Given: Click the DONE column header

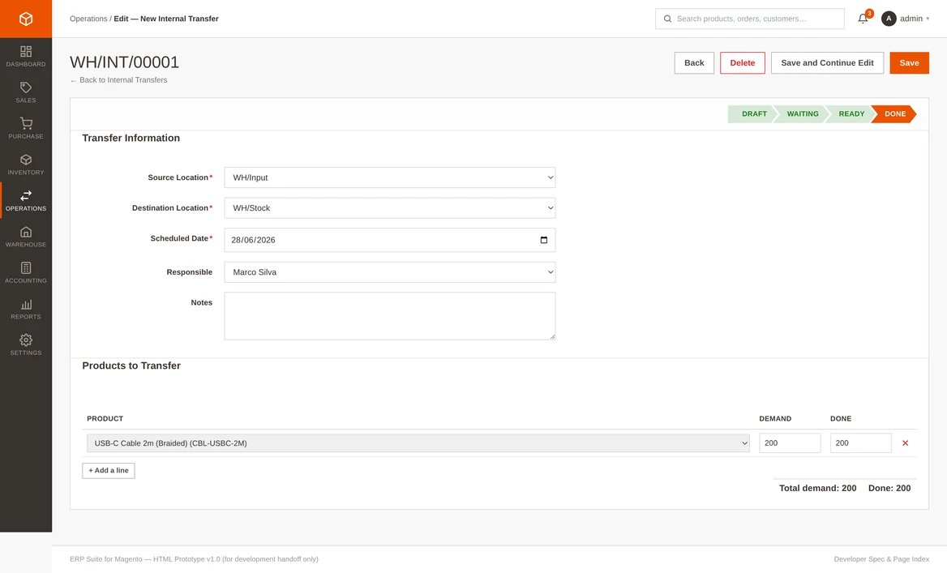Looking at the screenshot, I should tap(841, 418).
